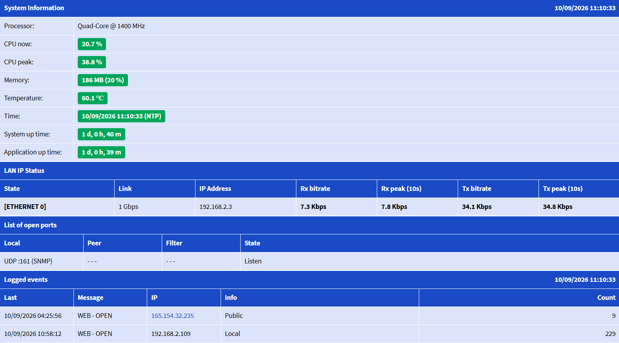
Task: Select Application up time 1 d, 0 h, 39 m
Action: coord(101,152)
